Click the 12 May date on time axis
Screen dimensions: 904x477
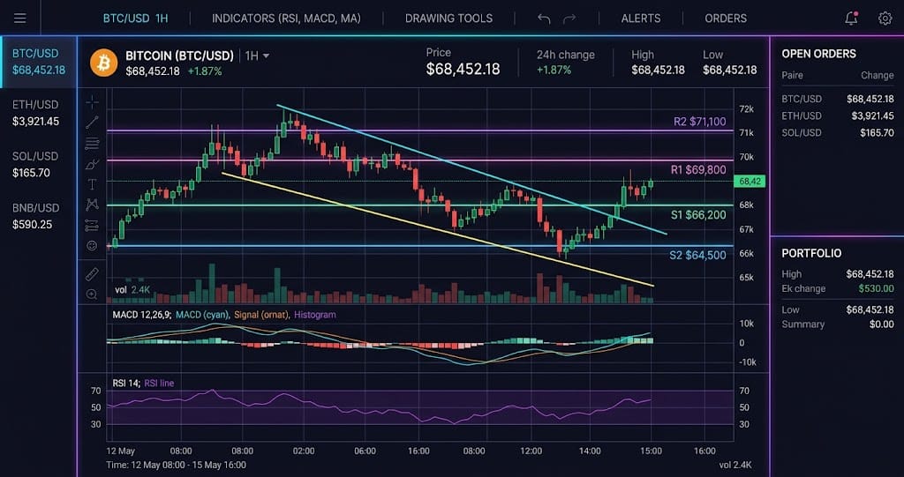pos(122,451)
